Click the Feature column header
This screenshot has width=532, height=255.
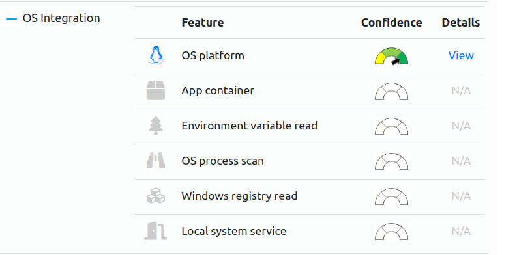(203, 23)
